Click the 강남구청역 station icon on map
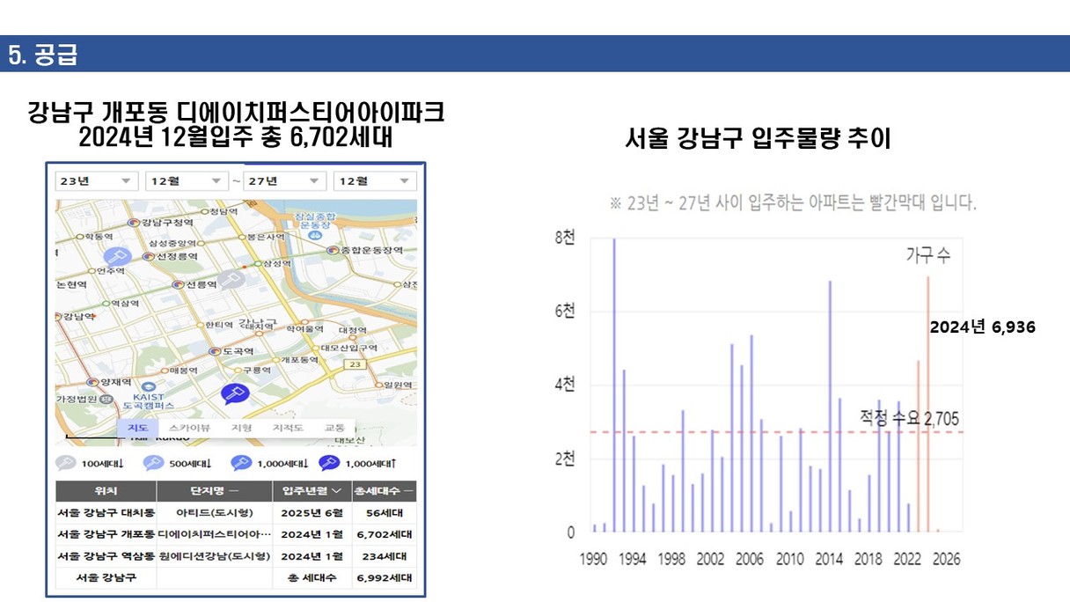The height and width of the screenshot is (602, 1070). click(134, 223)
